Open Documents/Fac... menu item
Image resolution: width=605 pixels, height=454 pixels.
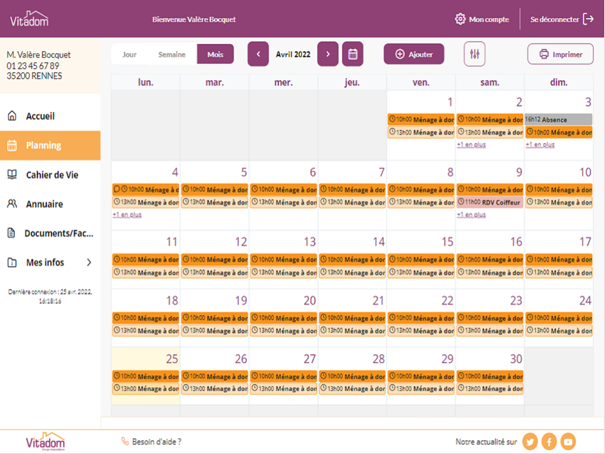[x=50, y=233]
